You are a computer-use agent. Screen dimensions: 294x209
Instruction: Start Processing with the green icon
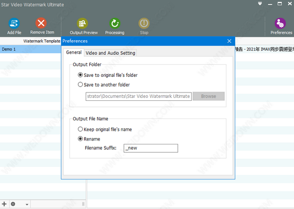click(x=115, y=23)
